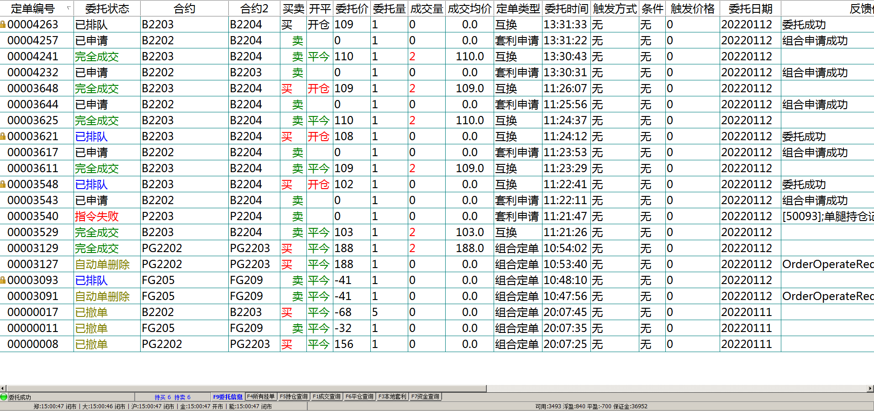This screenshot has width=874, height=411.
Task: Open the F3本地套利 tab
Action: click(x=392, y=397)
